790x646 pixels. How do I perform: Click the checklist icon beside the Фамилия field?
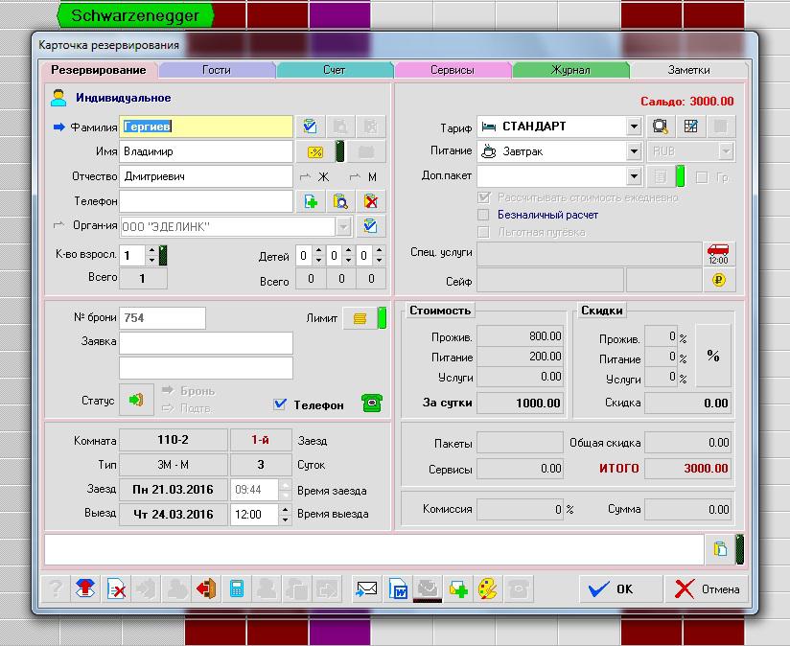click(310, 127)
